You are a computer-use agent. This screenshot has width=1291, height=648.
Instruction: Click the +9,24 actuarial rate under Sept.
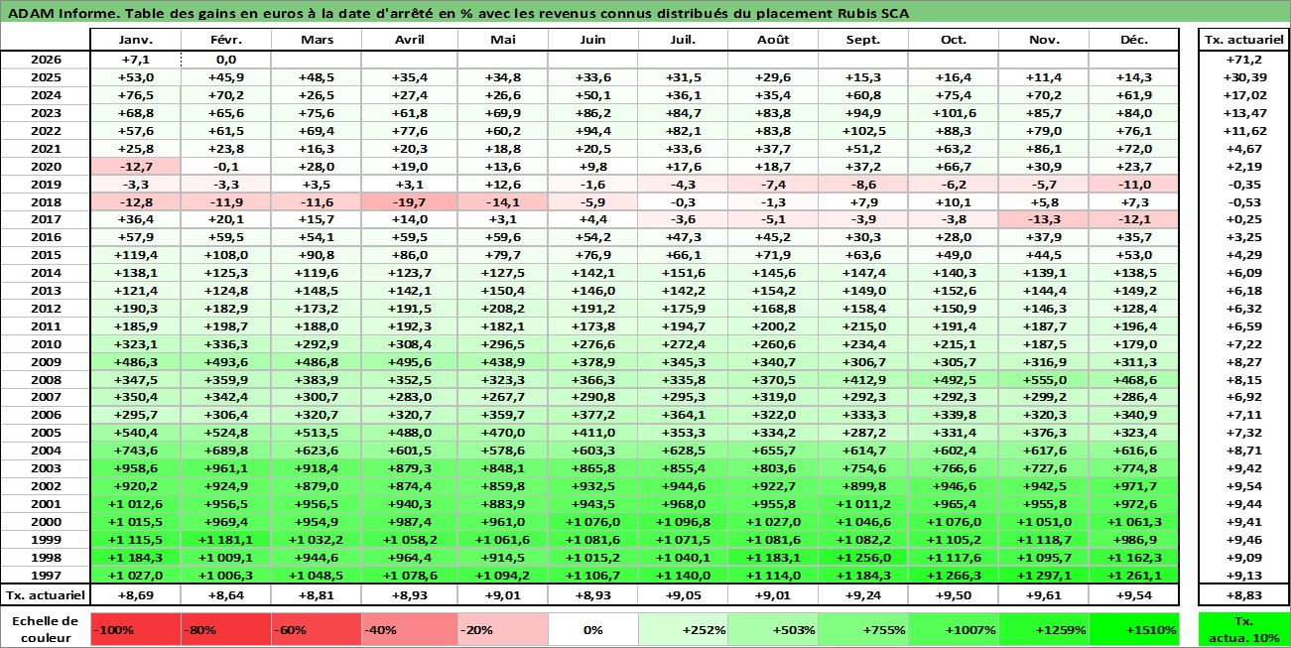[863, 595]
